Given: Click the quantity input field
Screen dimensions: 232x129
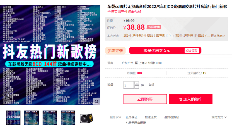Looking at the screenshot, I should (129, 85).
